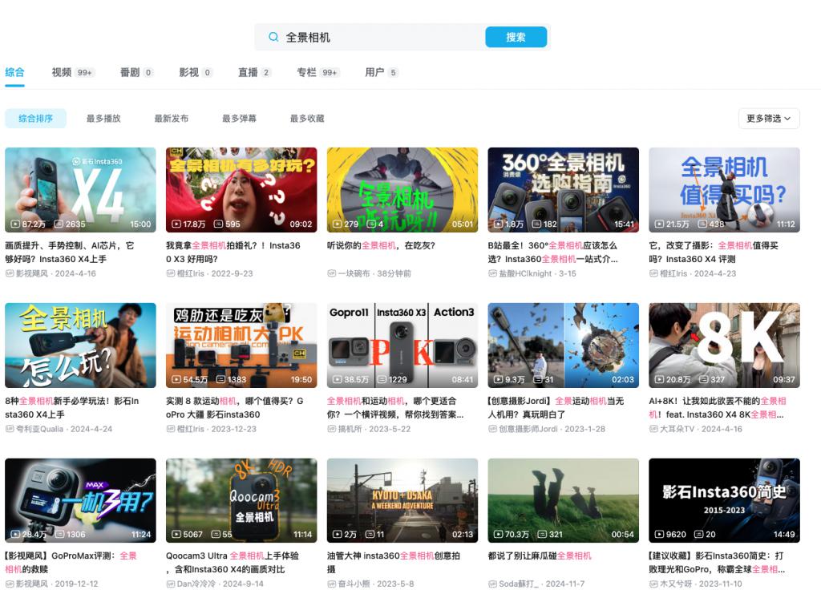Image resolution: width=821 pixels, height=594 pixels.
Task: Sort results by 最多播放
Action: (x=103, y=119)
